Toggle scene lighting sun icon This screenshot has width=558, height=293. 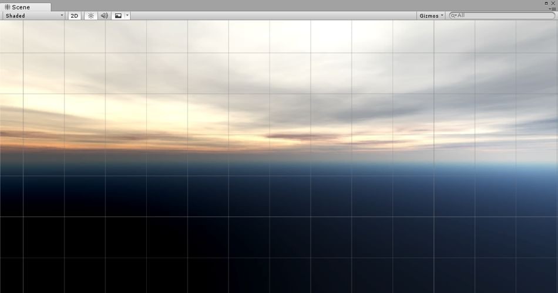click(90, 16)
